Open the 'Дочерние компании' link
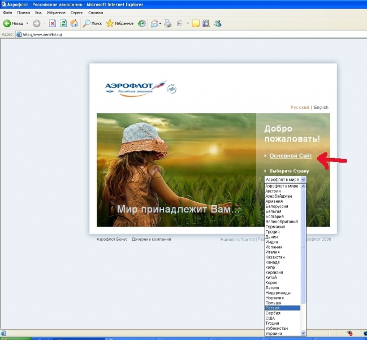This screenshot has height=340, width=367. 151,239
